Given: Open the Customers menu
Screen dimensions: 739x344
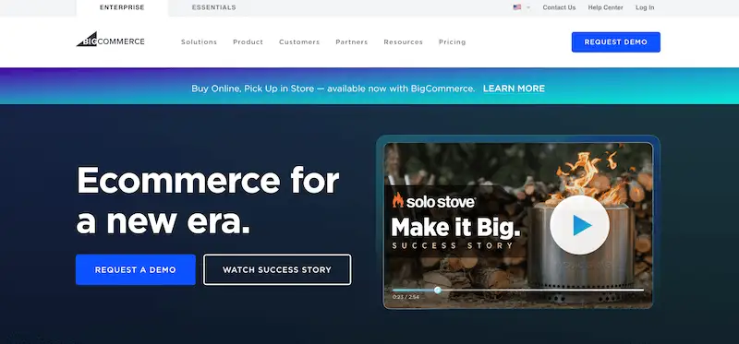Looking at the screenshot, I should (299, 42).
